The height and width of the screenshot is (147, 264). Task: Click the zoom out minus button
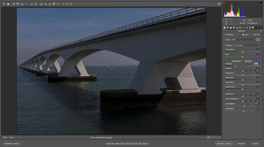[x=3, y=138]
